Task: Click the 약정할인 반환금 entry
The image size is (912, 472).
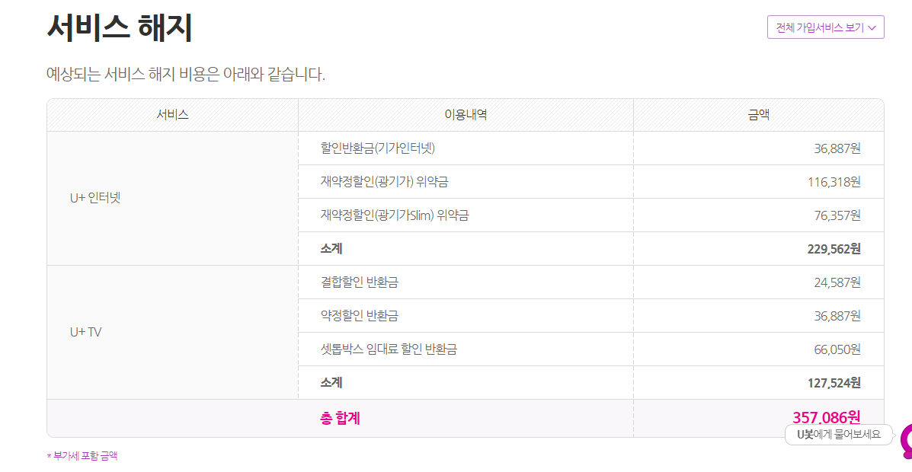Action: click(x=360, y=316)
